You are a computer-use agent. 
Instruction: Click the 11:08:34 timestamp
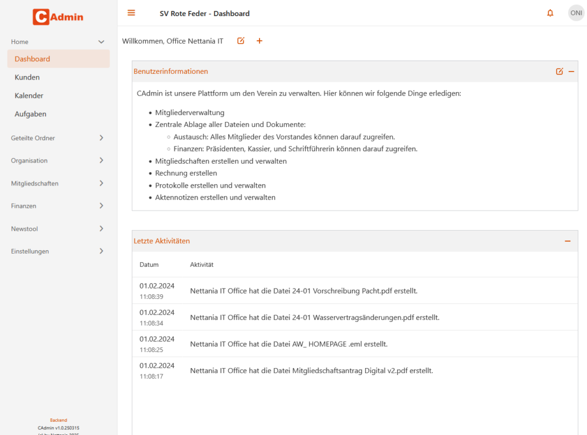click(x=151, y=323)
